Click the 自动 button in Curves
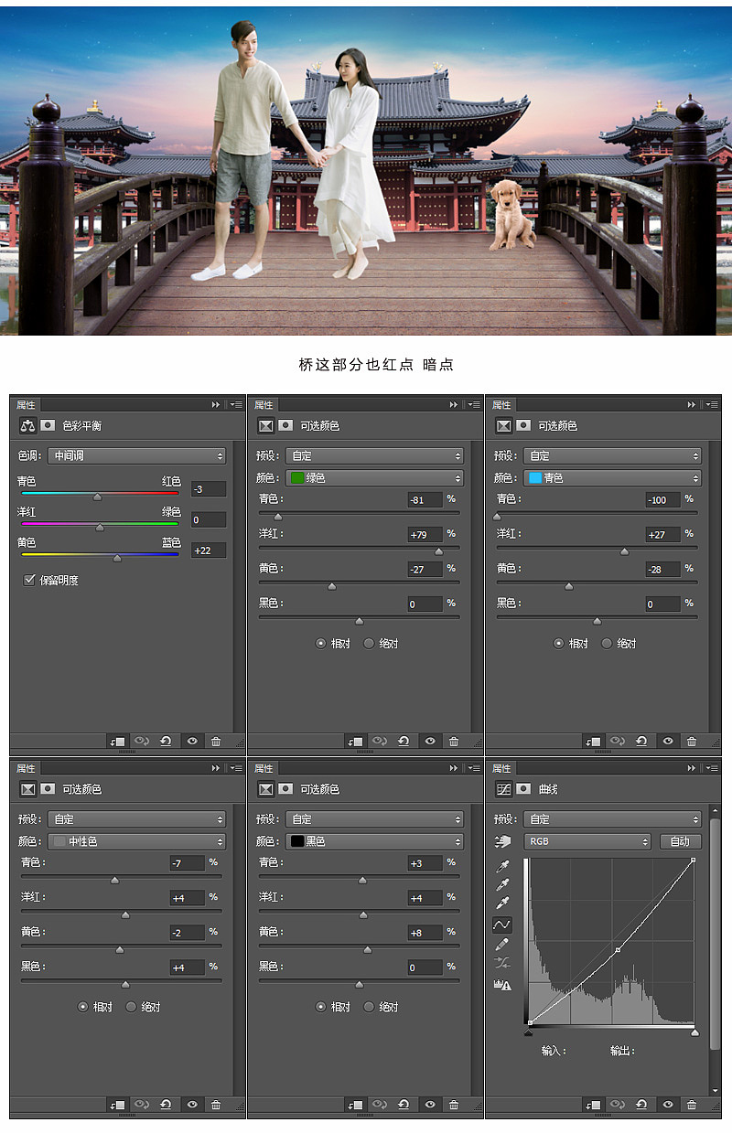The width and height of the screenshot is (732, 1133). click(679, 841)
